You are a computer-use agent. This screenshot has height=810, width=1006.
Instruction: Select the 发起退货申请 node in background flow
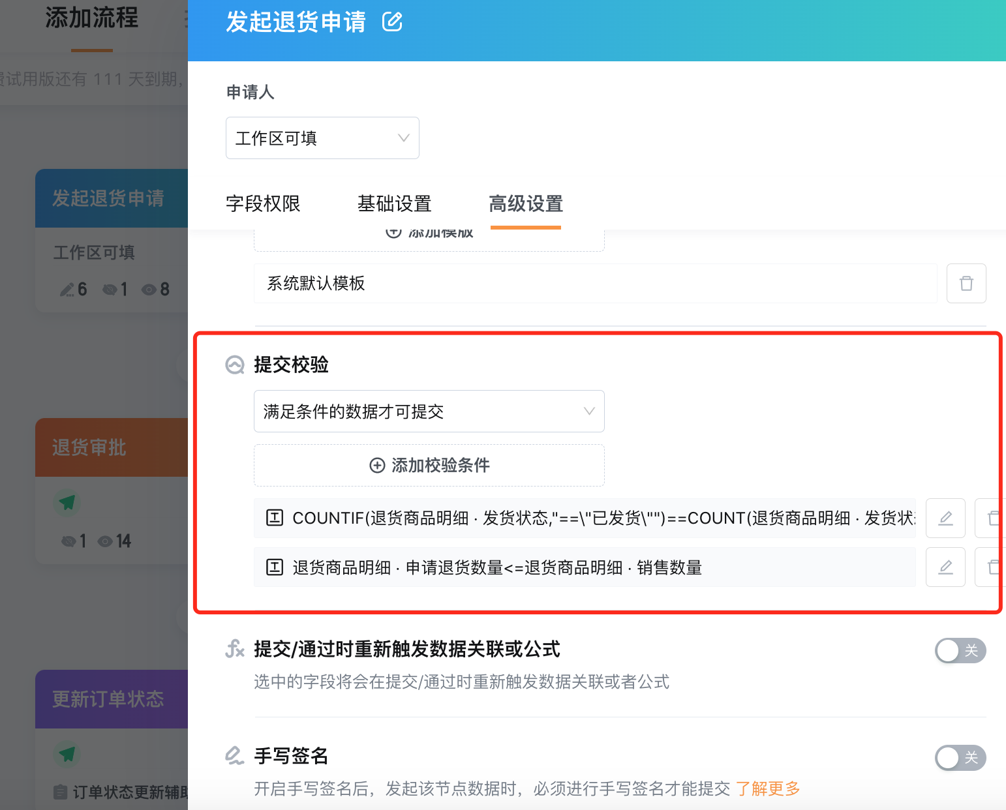(112, 198)
